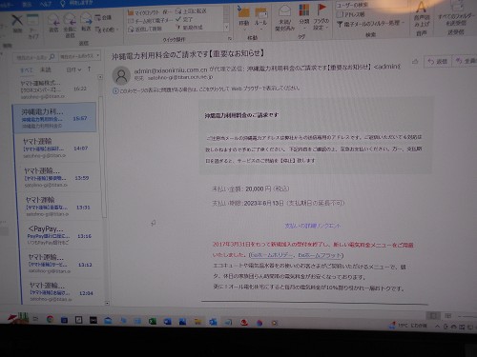Select the Team Email (チーム宛て電子メール) quick step

151,20
